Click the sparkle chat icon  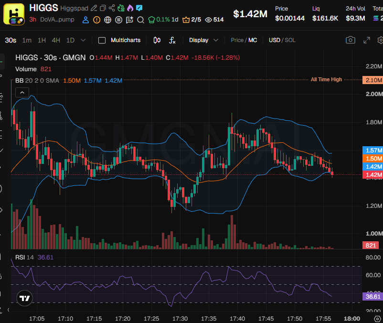tap(129, 20)
